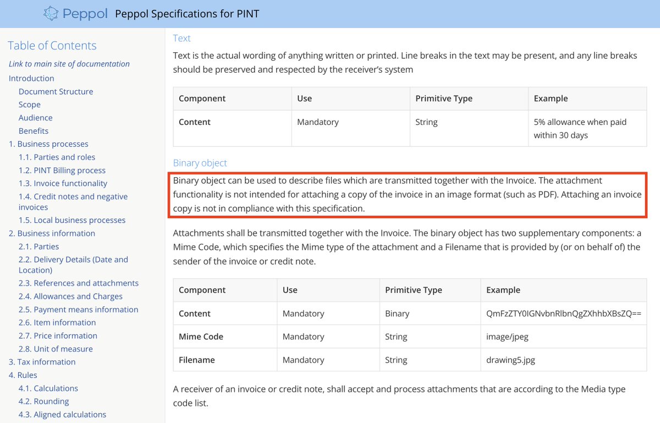The height and width of the screenshot is (423, 660).
Task: Jump to 2.1. Parties section
Action: [x=39, y=246]
